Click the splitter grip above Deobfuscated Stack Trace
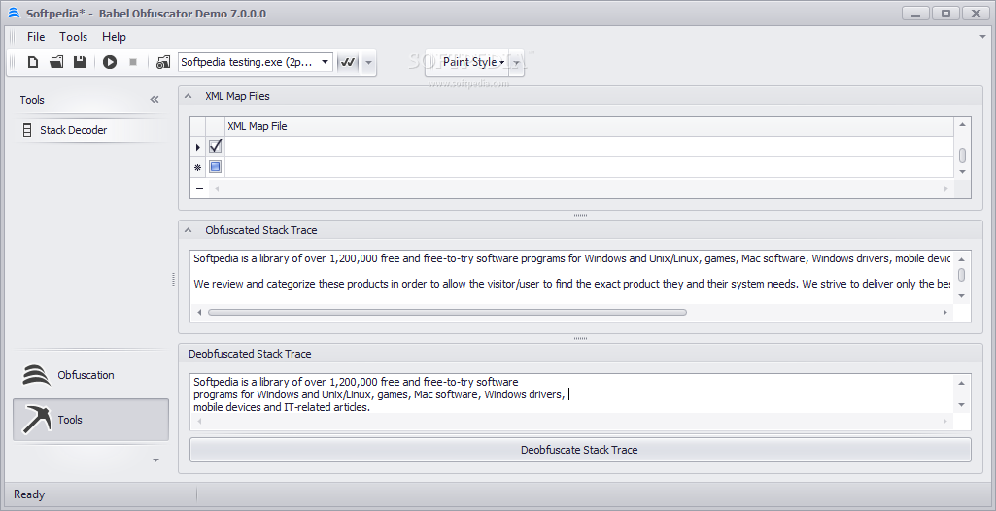 click(x=580, y=338)
